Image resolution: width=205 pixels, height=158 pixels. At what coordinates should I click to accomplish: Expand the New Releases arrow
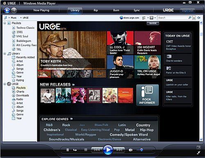pos(73,85)
